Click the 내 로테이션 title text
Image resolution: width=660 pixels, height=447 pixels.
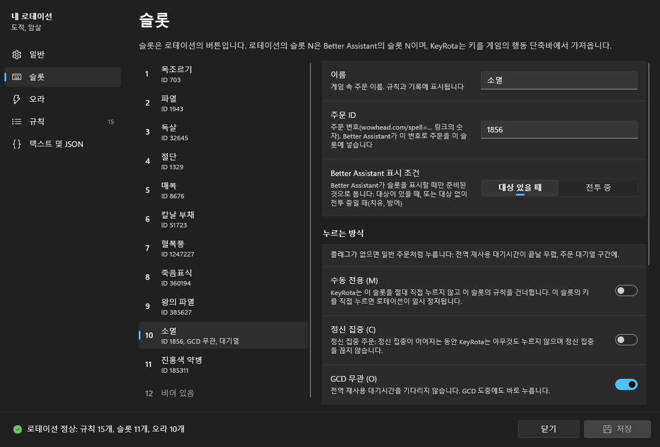[x=32, y=16]
